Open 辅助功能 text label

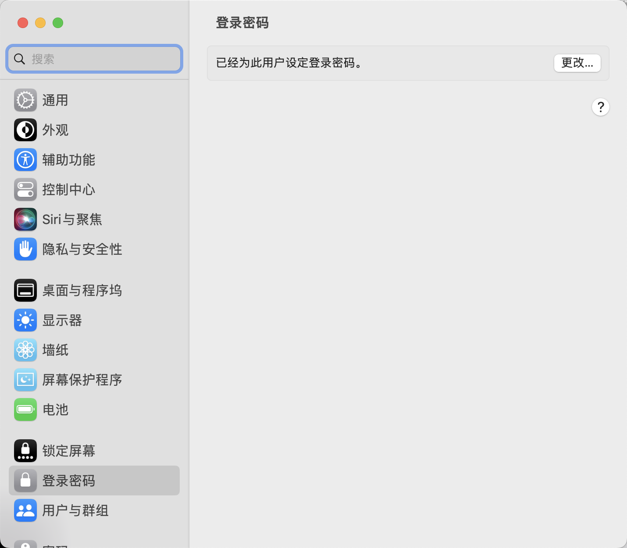(x=69, y=160)
